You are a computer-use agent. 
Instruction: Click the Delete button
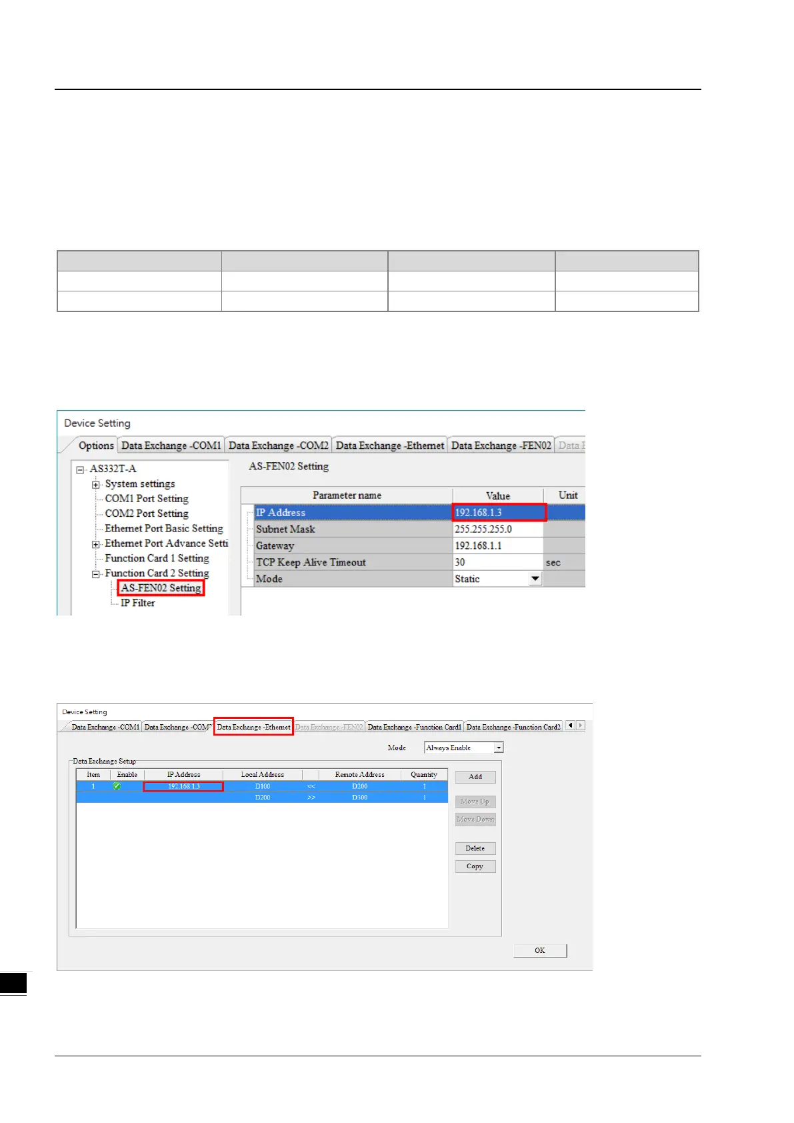click(x=475, y=848)
